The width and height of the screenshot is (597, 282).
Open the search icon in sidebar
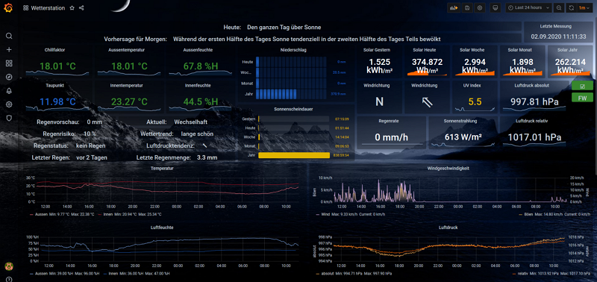click(x=9, y=36)
